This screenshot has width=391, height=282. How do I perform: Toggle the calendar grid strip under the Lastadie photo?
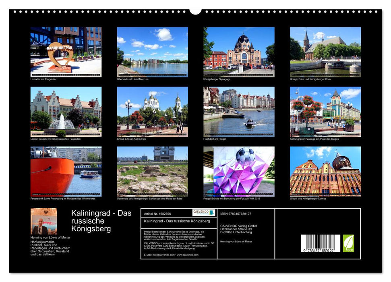click(x=65, y=74)
